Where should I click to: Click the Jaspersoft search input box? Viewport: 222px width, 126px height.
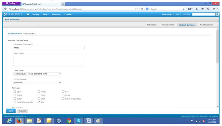coord(204,14)
